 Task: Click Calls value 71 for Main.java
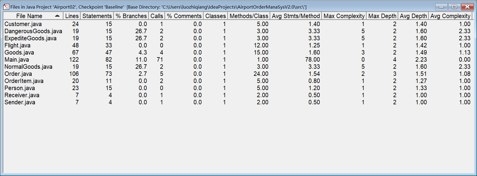(160, 60)
